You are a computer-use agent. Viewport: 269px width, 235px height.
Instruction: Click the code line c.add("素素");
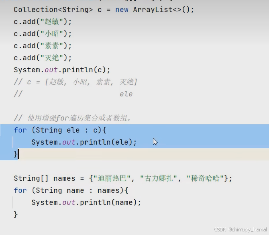tap(43, 46)
